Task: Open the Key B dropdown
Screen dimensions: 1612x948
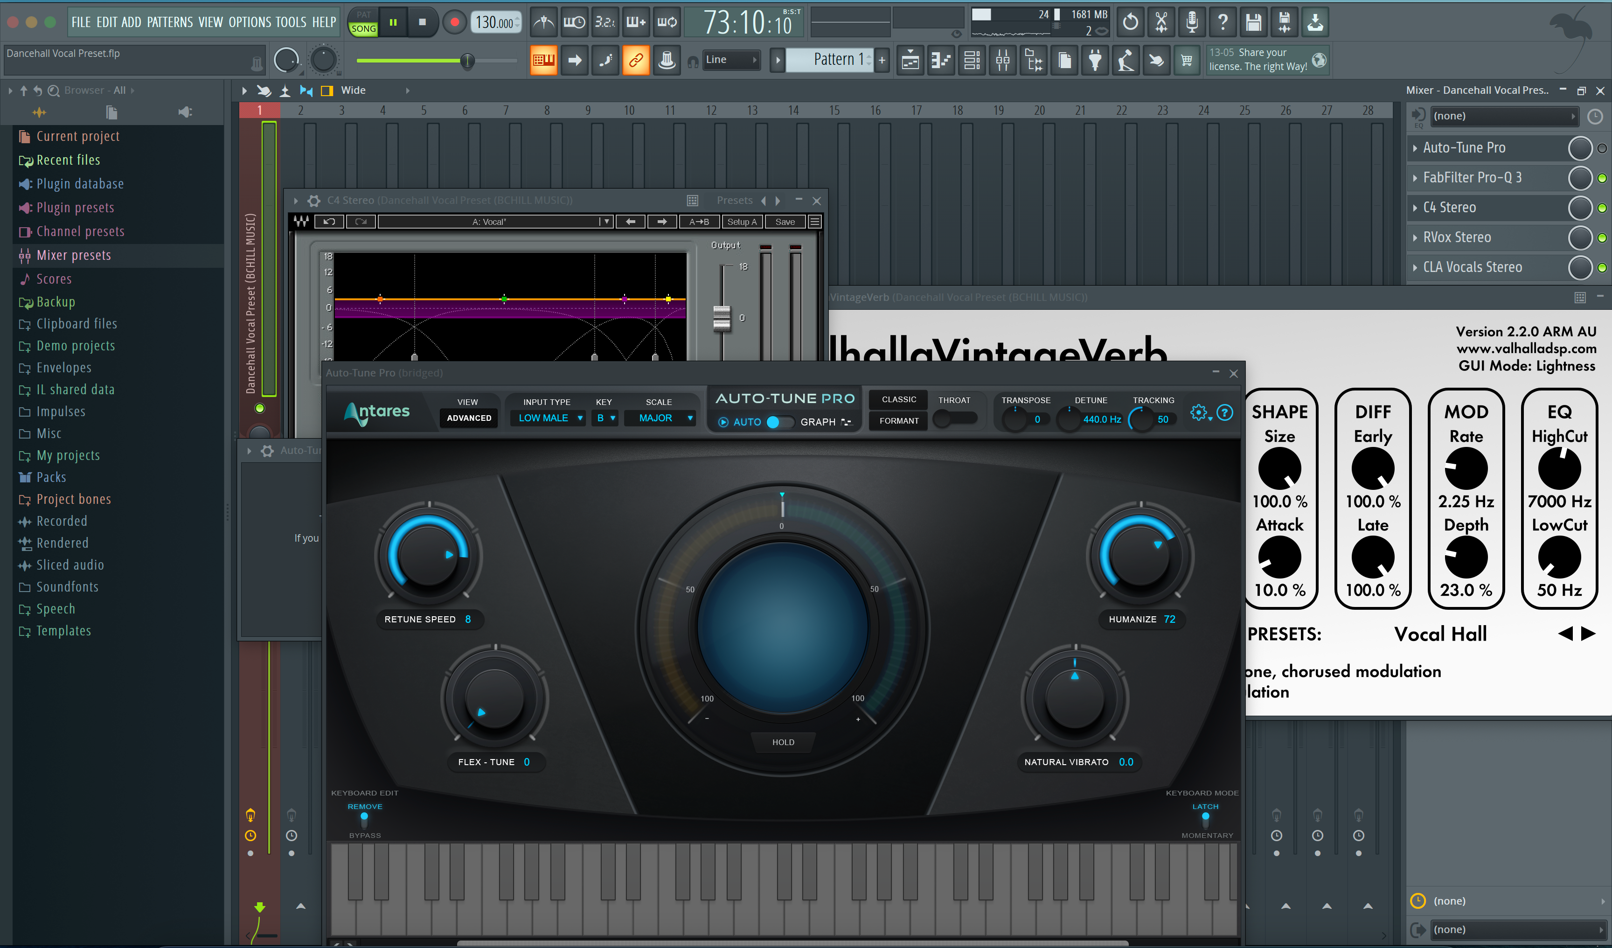Action: [605, 418]
